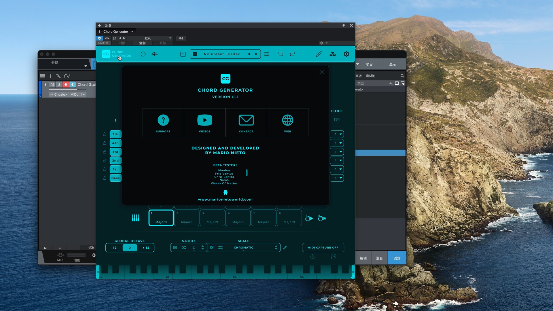
Task: Step the S.ROOT note C selector
Action: (x=202, y=248)
